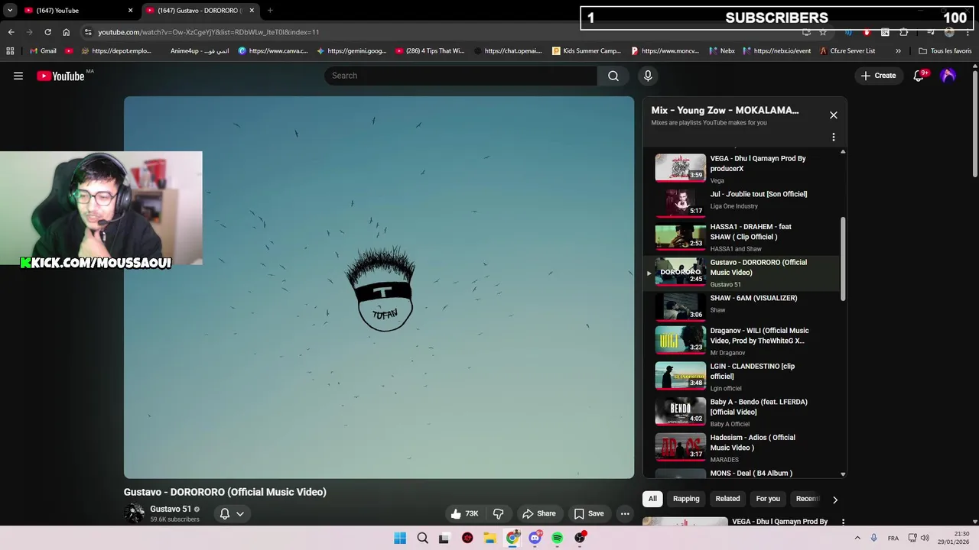The image size is (979, 550).
Task: Show more bookmarks chevron
Action: click(898, 51)
